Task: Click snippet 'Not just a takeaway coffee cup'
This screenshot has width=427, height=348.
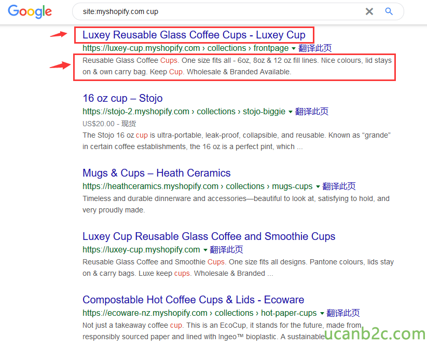Action: [x=222, y=331]
